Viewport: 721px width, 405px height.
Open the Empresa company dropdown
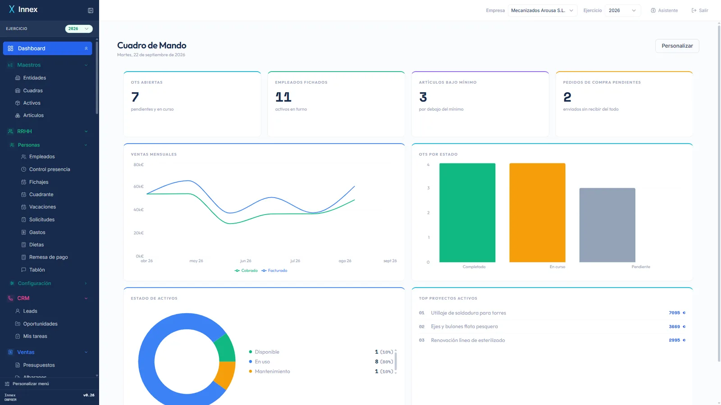542,10
